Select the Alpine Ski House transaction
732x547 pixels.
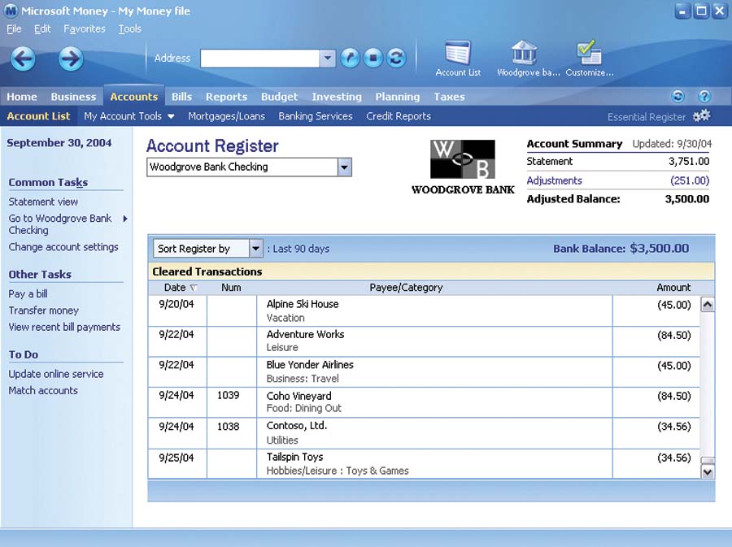point(424,311)
